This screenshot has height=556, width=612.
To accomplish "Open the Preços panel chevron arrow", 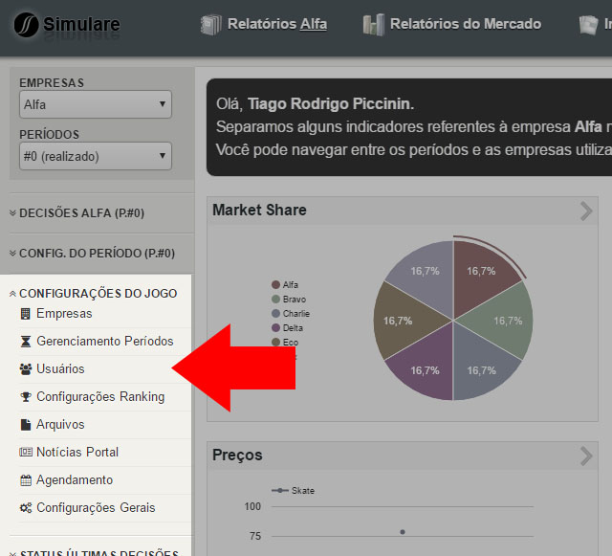I will tap(586, 456).
